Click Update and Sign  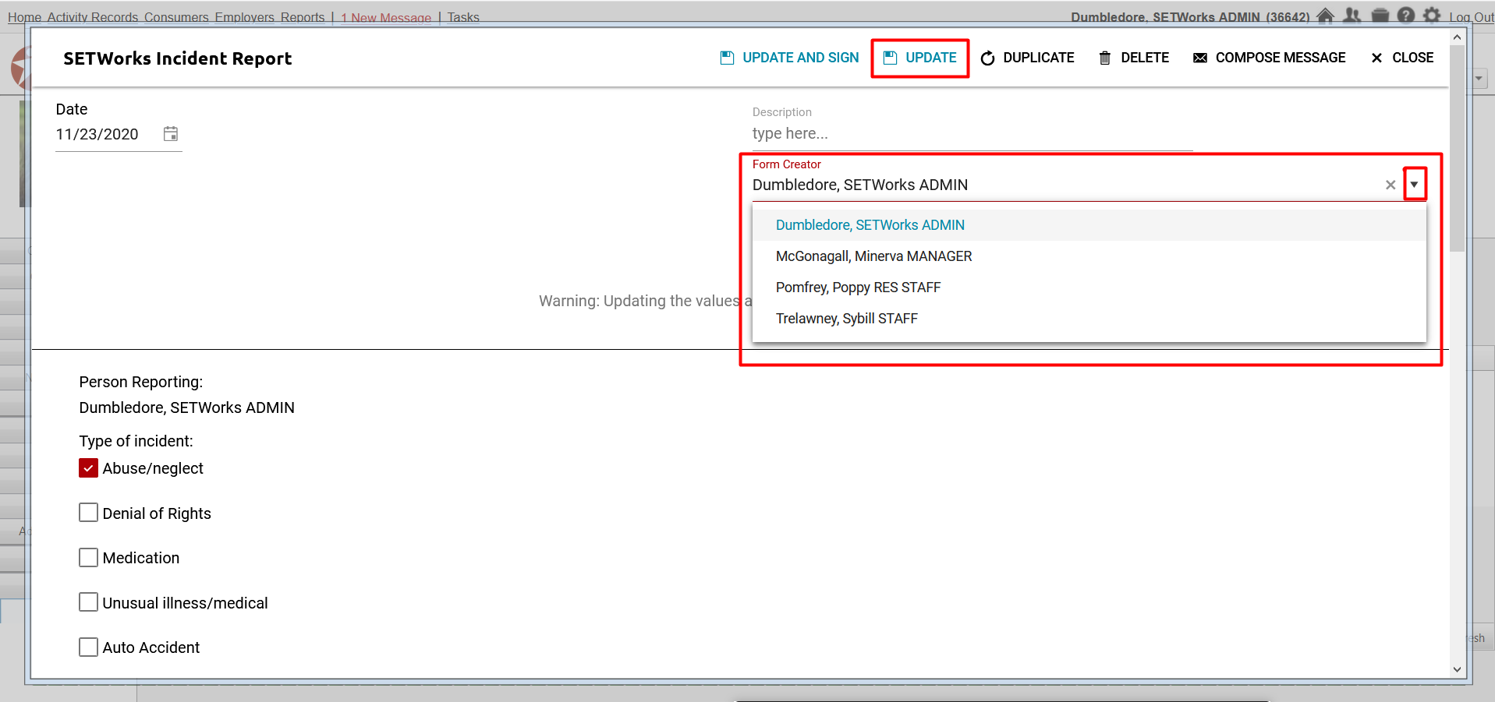click(x=789, y=58)
